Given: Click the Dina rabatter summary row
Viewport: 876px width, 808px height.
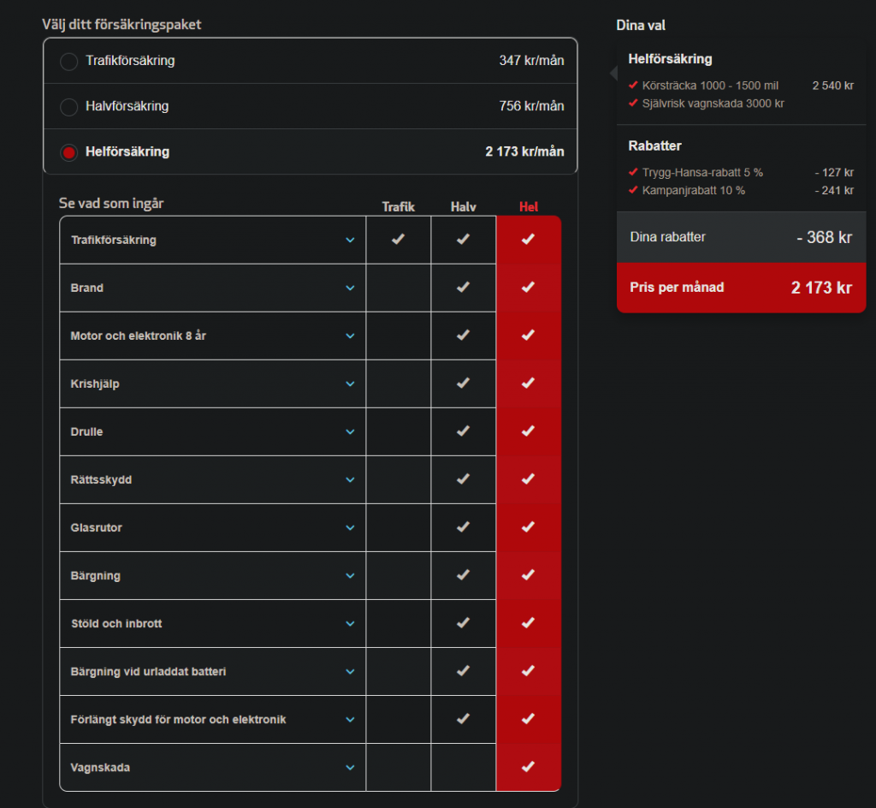Looking at the screenshot, I should [x=741, y=237].
